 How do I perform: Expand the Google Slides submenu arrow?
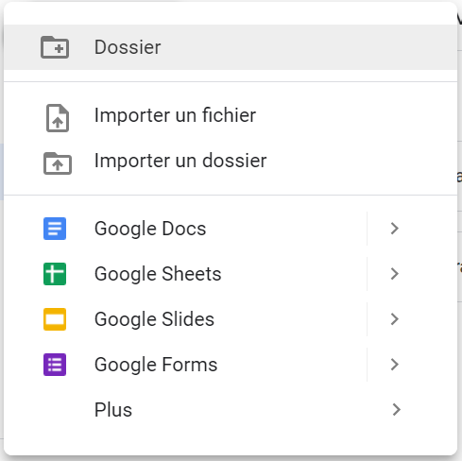[395, 319]
